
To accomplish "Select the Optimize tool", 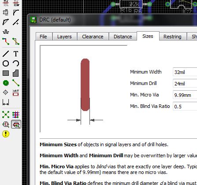I will (16, 22).
